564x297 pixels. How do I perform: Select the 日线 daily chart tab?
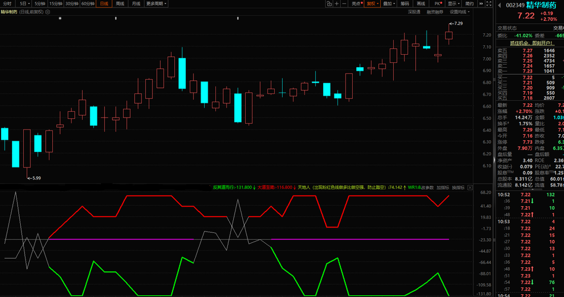pyautogui.click(x=104, y=4)
